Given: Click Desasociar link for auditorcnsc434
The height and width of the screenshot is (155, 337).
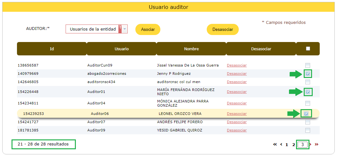Looking at the screenshot, I should 237,82.
